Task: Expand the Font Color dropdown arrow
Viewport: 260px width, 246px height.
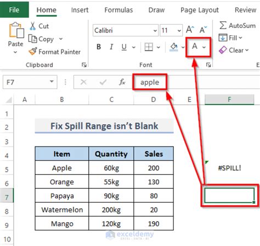Action: point(204,47)
